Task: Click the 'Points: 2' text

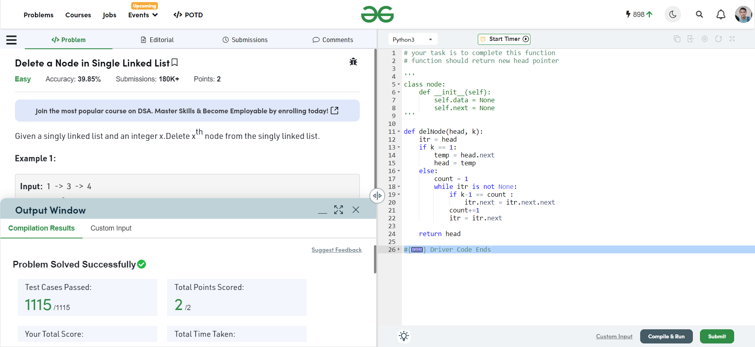Action: click(207, 79)
